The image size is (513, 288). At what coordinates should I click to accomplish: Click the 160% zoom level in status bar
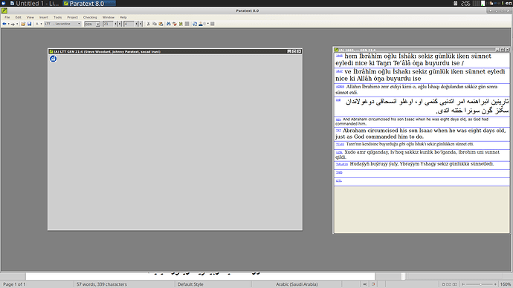(506, 284)
